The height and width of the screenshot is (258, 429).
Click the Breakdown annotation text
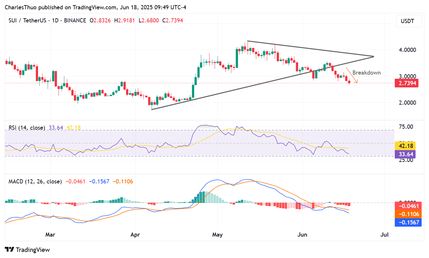pos(367,73)
